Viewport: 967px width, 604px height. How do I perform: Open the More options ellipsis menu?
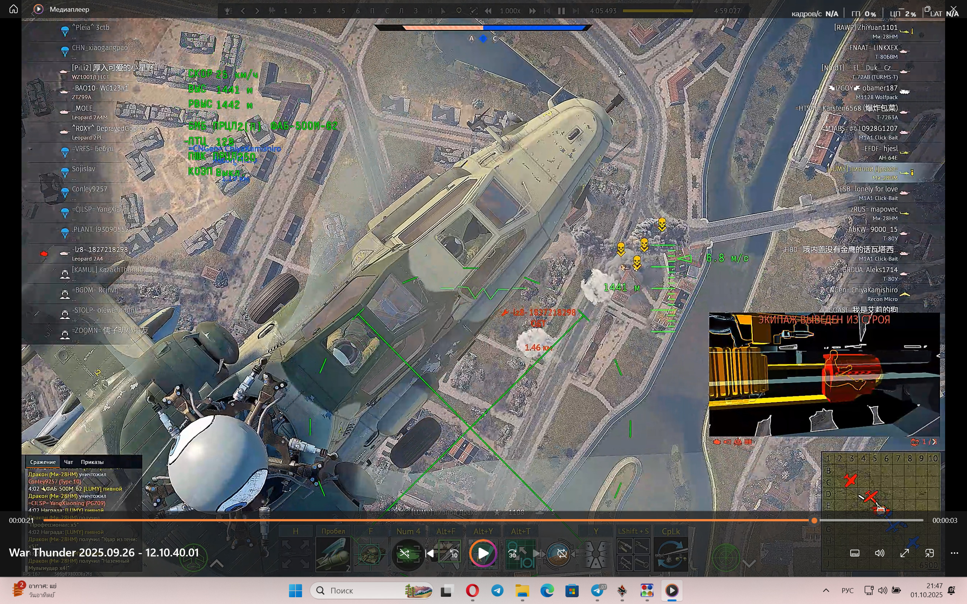point(954,553)
